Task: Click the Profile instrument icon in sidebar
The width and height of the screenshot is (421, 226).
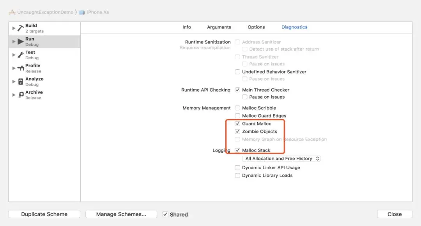Action: tap(21, 68)
